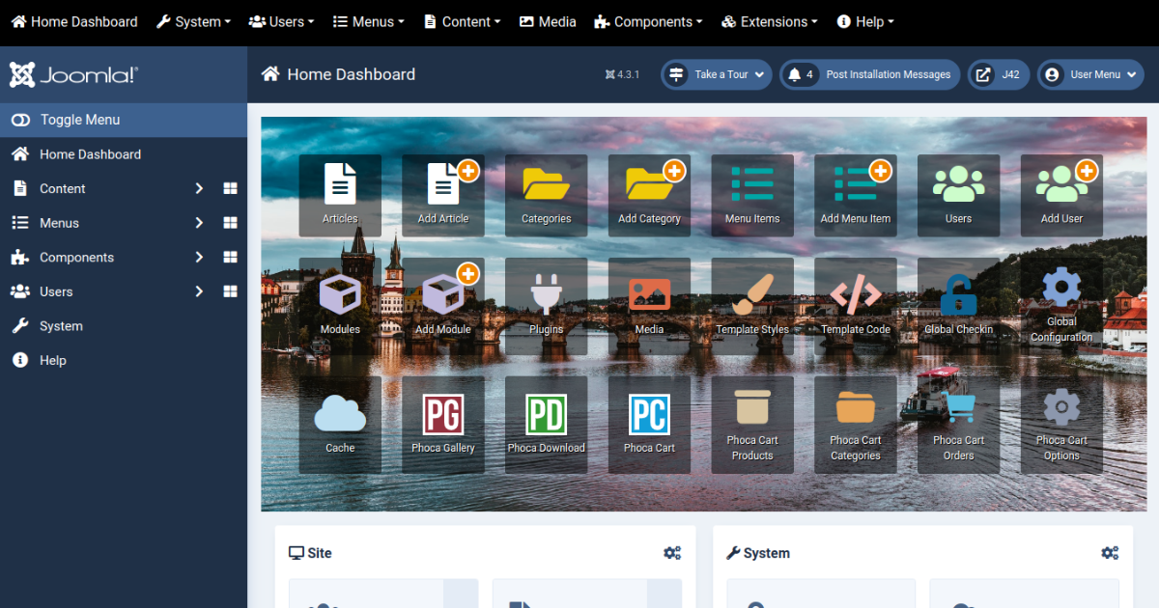
Task: Expand the Menus sidebar chevron
Action: click(x=199, y=223)
